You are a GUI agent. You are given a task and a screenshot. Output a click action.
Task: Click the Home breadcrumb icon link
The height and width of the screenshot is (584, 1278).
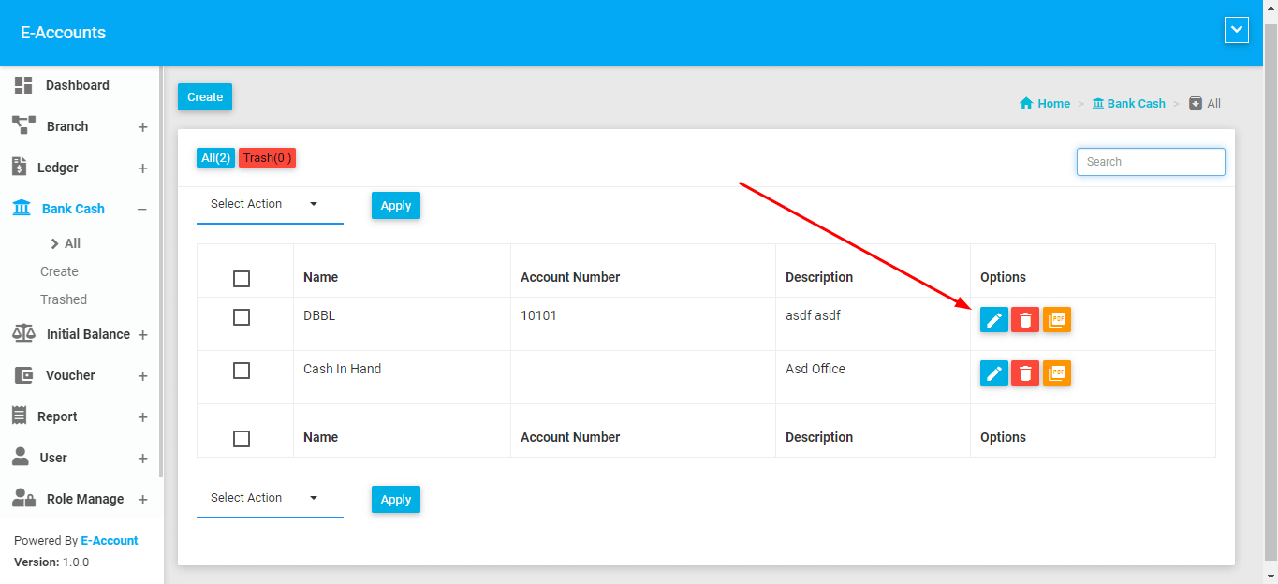click(1026, 104)
